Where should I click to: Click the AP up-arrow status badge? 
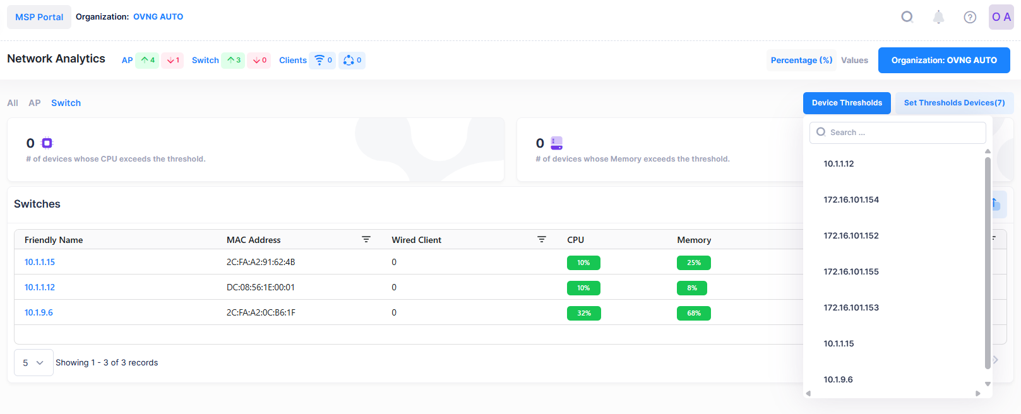click(x=147, y=60)
